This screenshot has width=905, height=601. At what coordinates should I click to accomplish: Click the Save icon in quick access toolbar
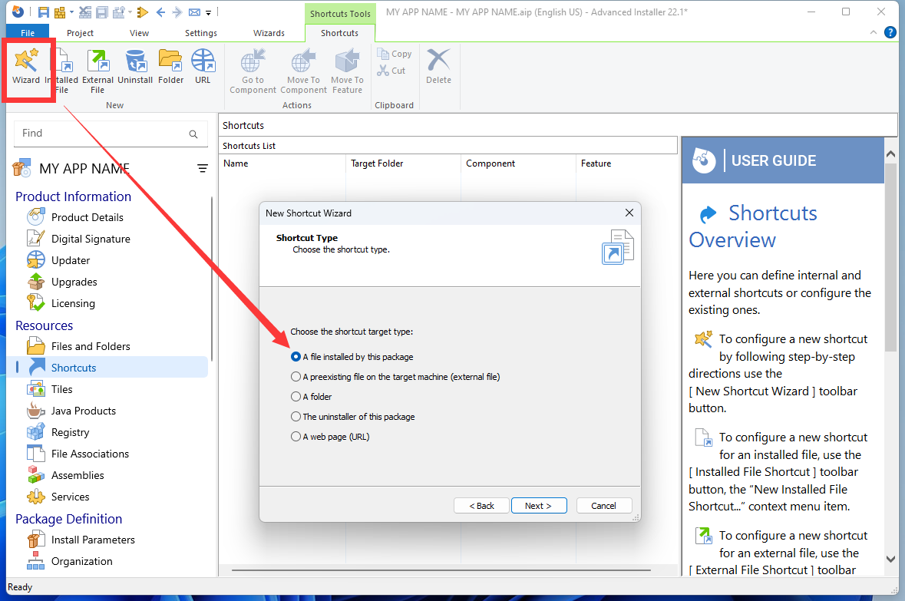(x=44, y=12)
